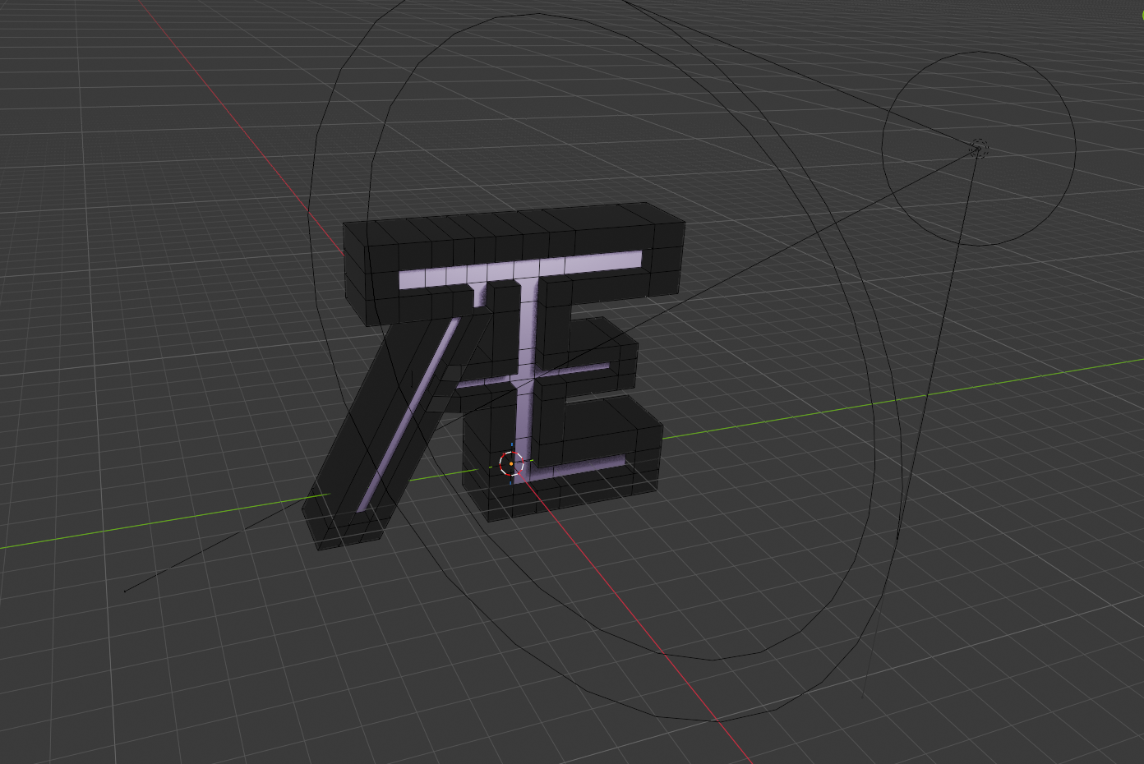Screen dimensions: 1144x764
Task: Click the 3D cursor at the mesh base
Action: [x=511, y=464]
